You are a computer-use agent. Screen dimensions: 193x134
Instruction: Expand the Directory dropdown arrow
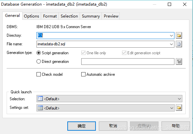(x=171, y=36)
